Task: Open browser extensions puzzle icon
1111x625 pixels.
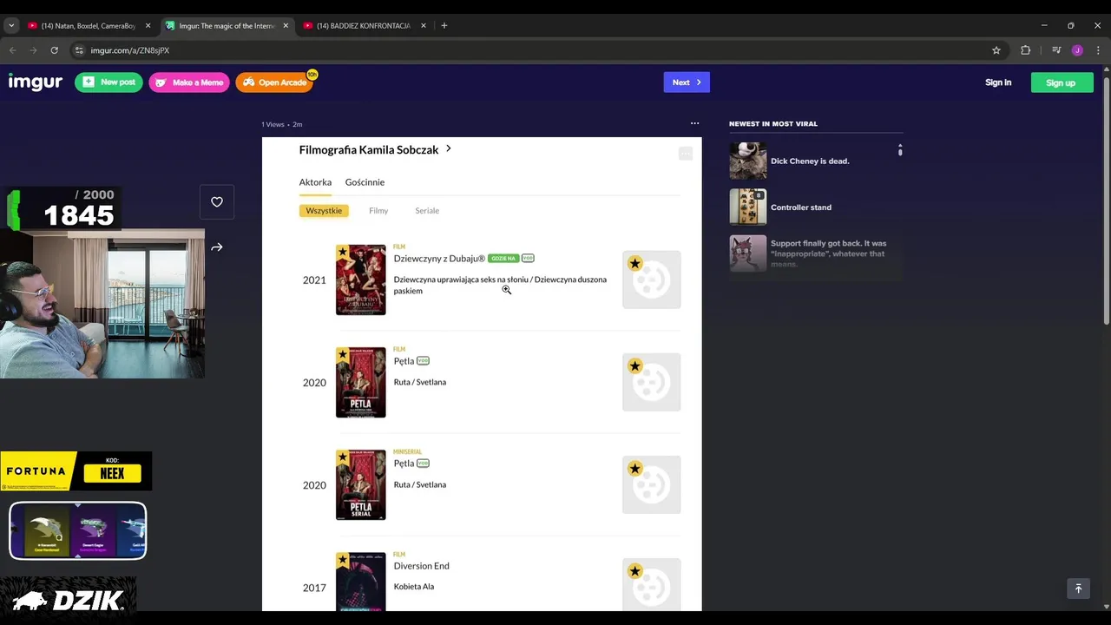Action: tap(1025, 50)
